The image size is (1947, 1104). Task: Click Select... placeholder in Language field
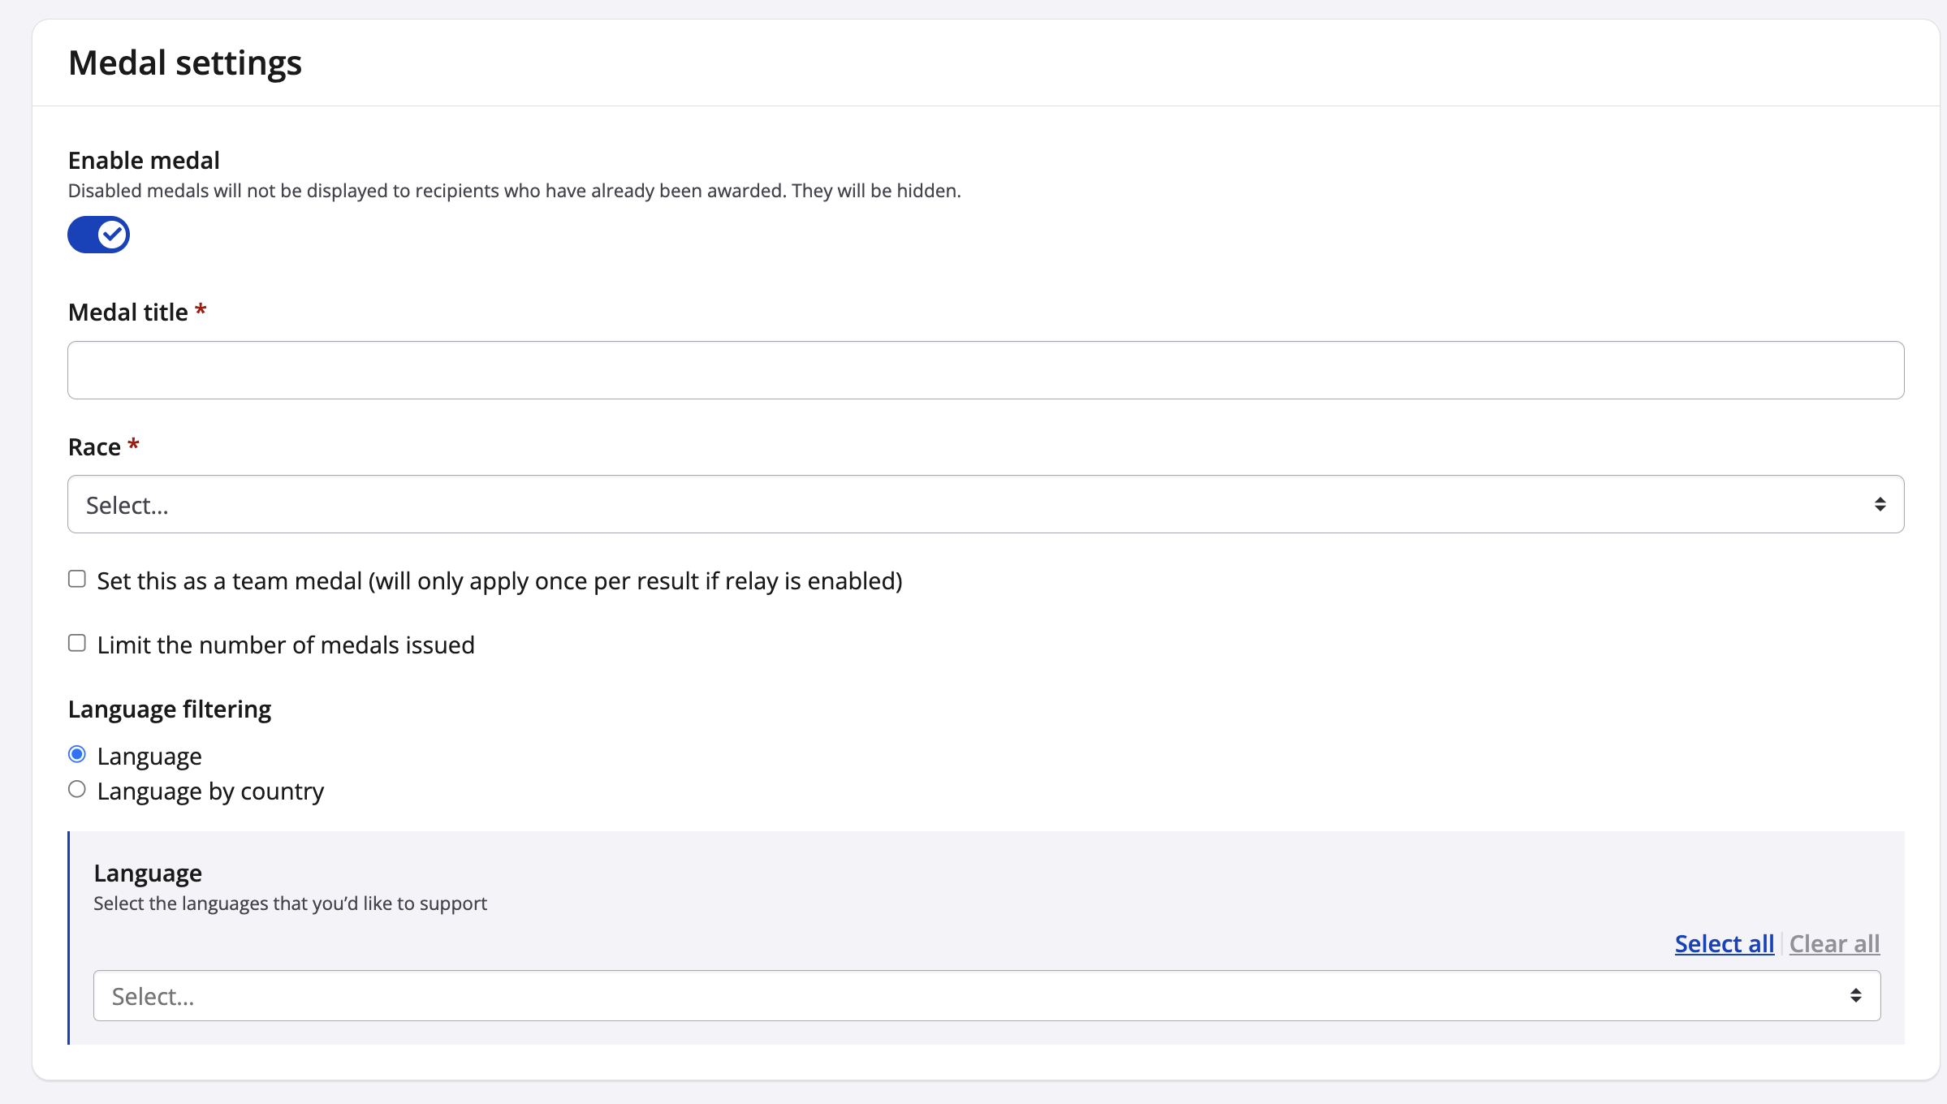(153, 996)
